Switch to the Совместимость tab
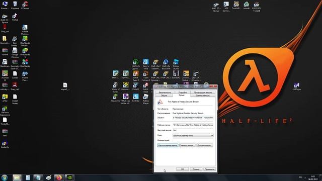The width and height of the screenshot is (322, 181). click(203, 96)
